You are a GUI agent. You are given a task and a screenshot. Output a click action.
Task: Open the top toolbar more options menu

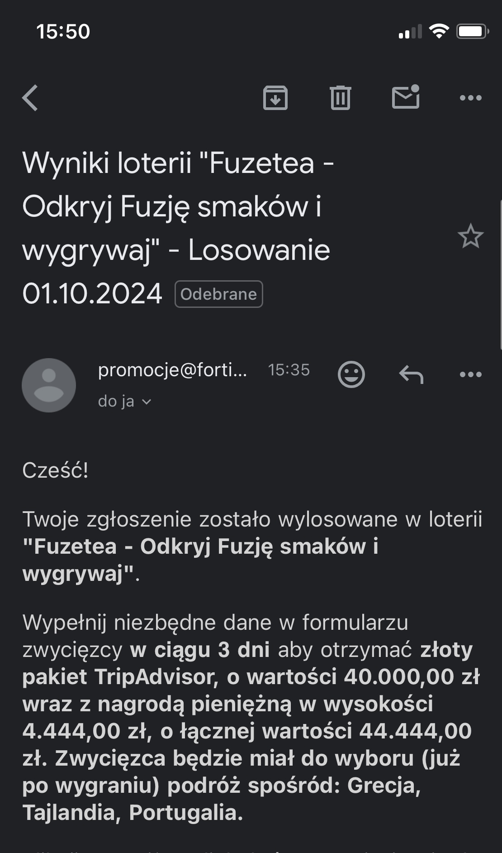470,98
